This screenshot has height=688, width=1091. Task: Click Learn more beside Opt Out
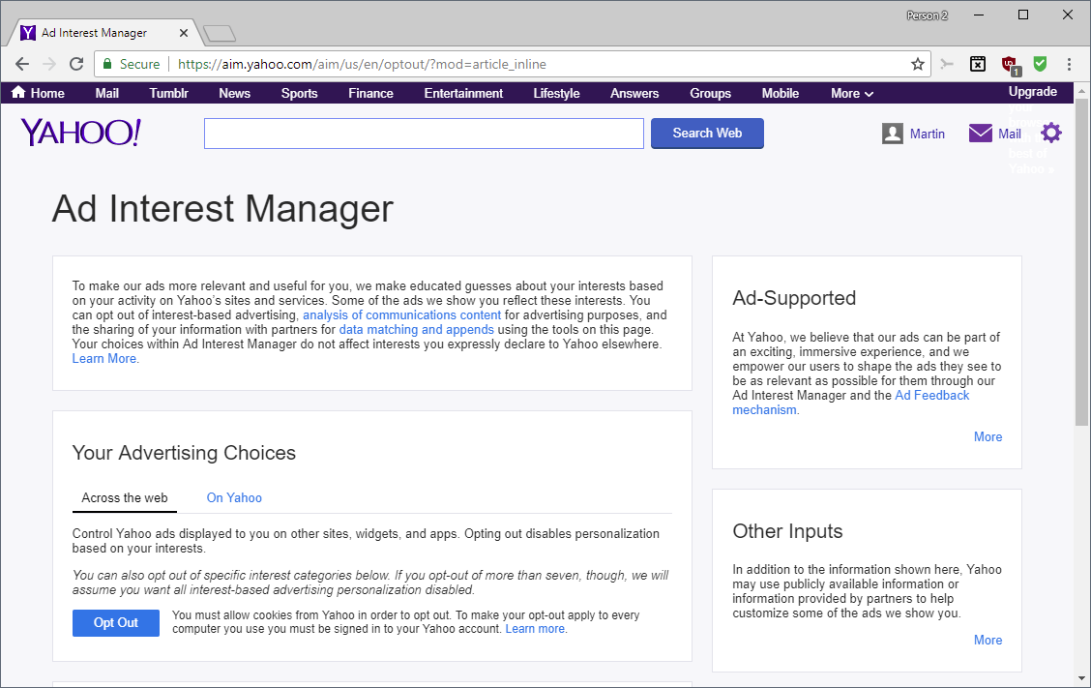(x=535, y=629)
